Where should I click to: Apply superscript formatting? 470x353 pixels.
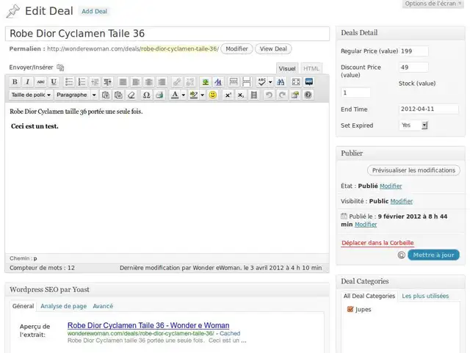[x=228, y=95]
